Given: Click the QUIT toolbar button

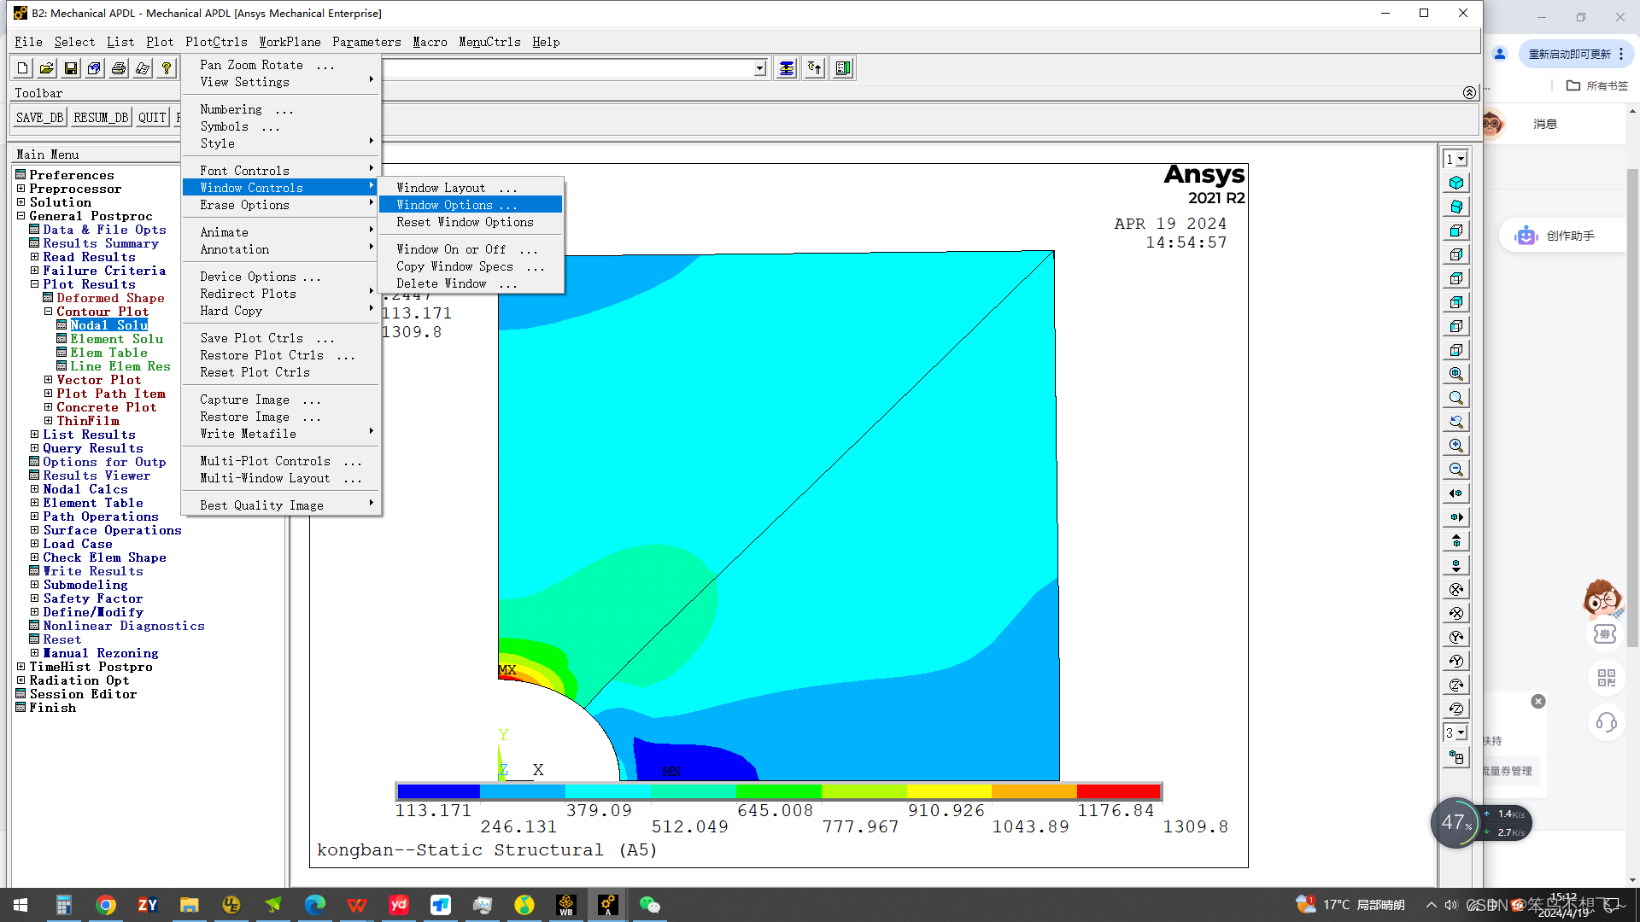Looking at the screenshot, I should pos(152,118).
